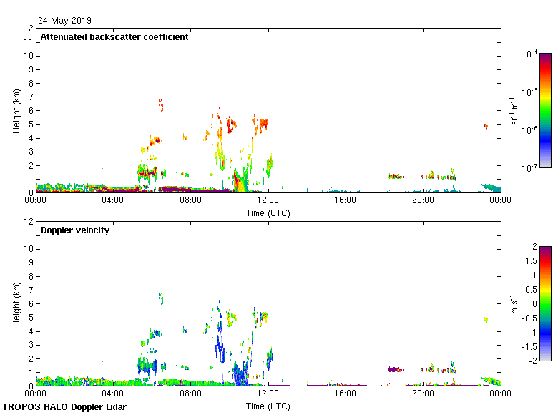Select the 04:00 tick under the backscatter plot
This screenshot has width=558, height=415.
tap(113, 200)
